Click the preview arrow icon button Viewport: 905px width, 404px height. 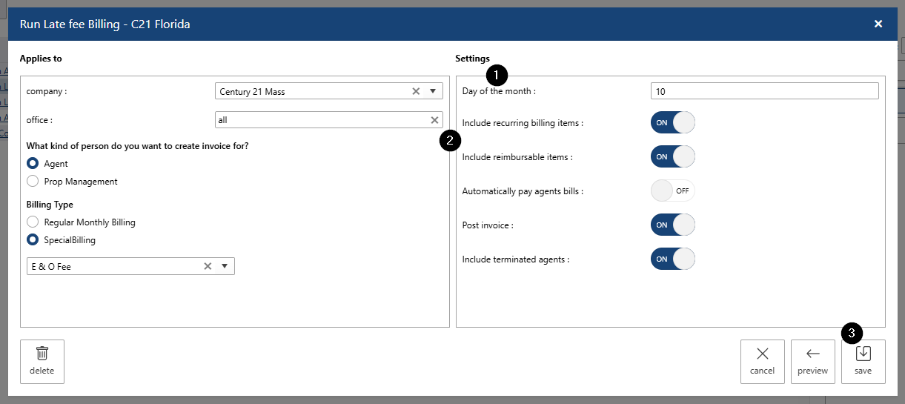tap(812, 361)
